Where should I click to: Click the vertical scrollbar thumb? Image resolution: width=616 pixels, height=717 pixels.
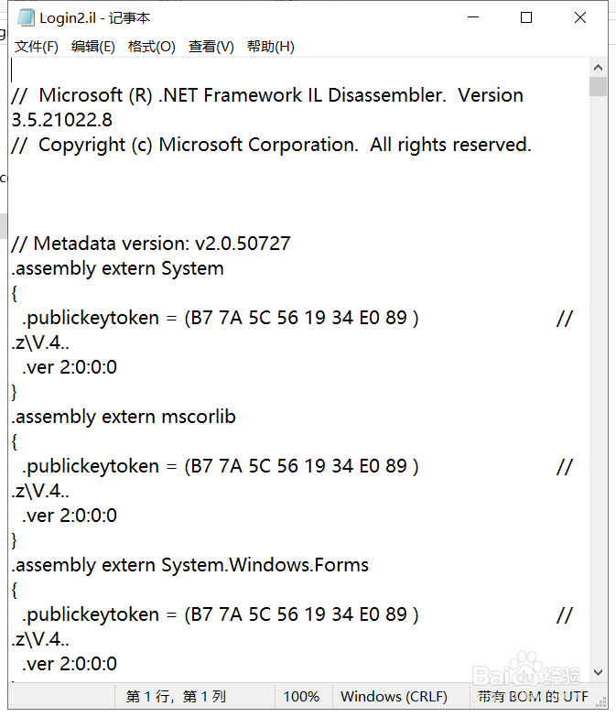[599, 86]
